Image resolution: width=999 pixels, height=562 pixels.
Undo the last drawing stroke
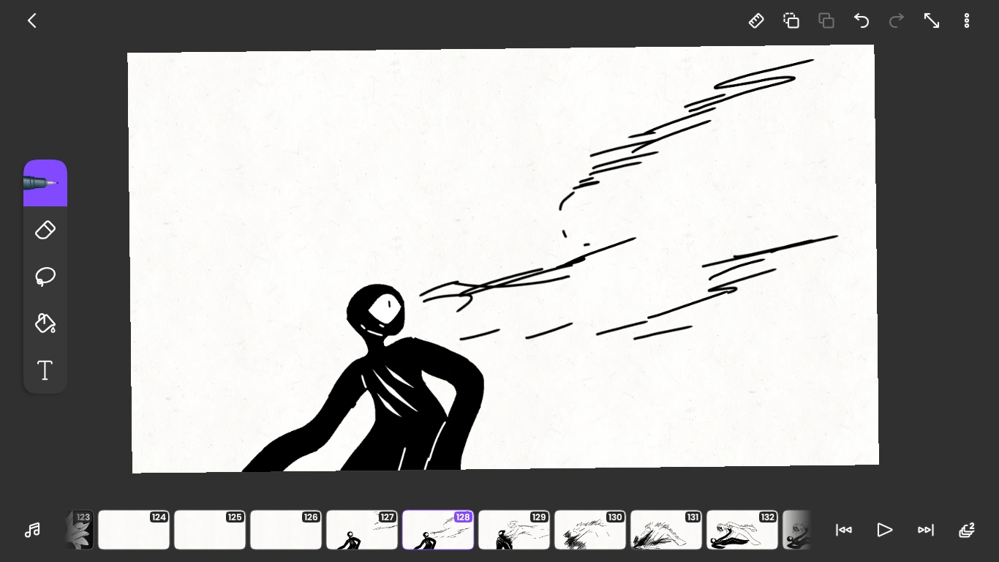pyautogui.click(x=862, y=20)
